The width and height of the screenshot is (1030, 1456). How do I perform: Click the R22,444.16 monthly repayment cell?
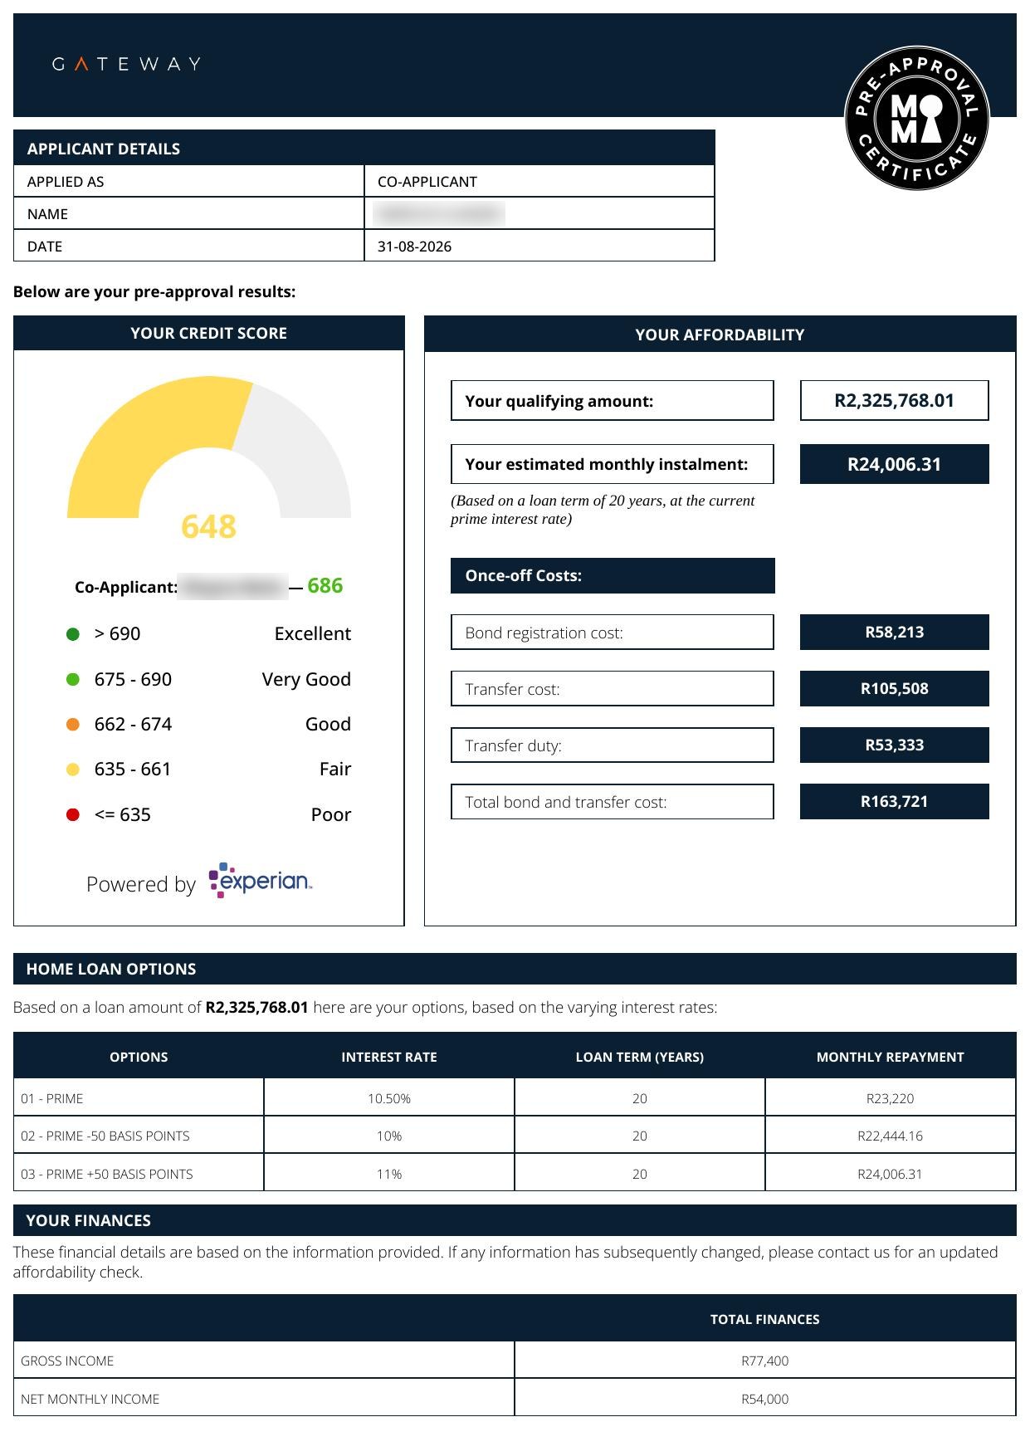pos(891,1136)
